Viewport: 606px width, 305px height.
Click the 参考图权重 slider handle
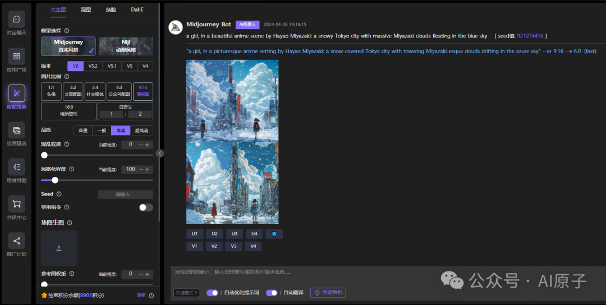(44, 284)
